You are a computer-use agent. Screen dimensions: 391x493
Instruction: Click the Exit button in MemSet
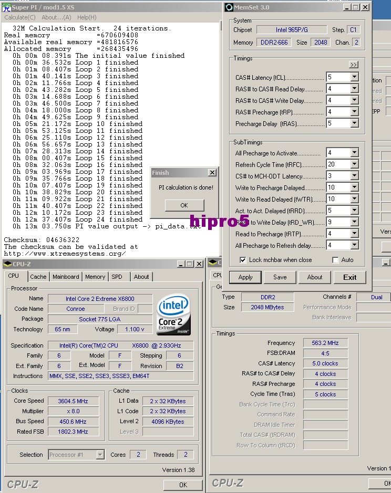tap(350, 277)
